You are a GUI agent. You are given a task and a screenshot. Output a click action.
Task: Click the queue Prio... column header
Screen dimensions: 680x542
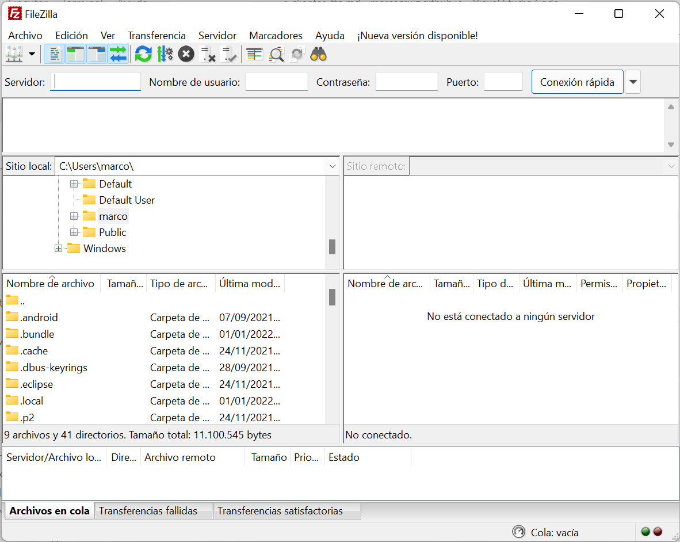pos(307,457)
